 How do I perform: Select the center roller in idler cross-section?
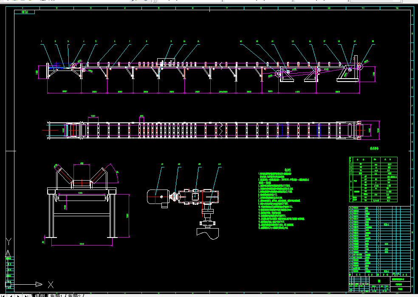click(82, 183)
